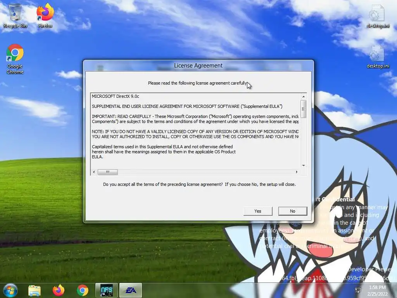Click "Please read the following license agreement" text
397x298 pixels.
[197, 83]
